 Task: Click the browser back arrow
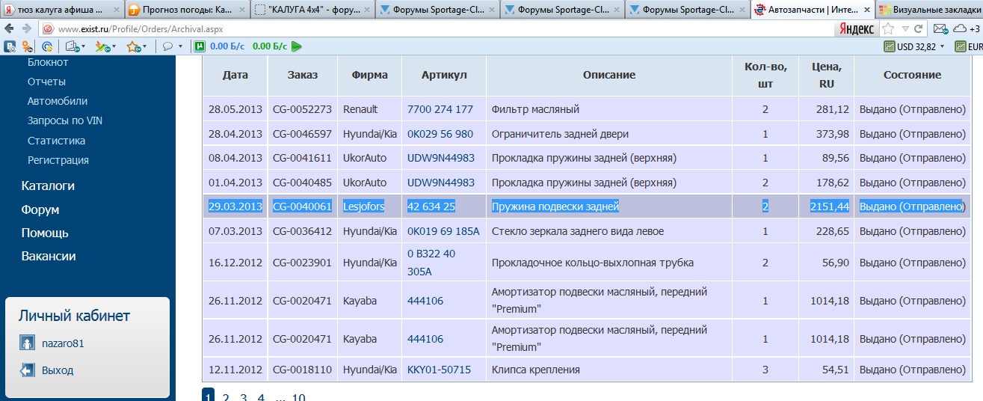coord(9,28)
